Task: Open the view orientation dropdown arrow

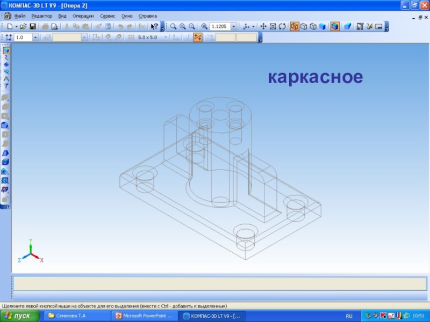Action: pyautogui.click(x=253, y=26)
